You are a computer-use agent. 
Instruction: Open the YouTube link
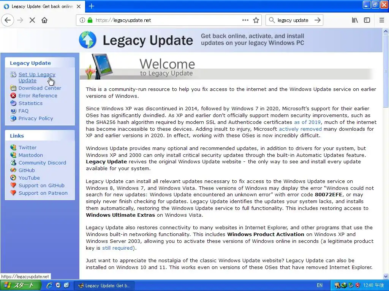coord(29,178)
